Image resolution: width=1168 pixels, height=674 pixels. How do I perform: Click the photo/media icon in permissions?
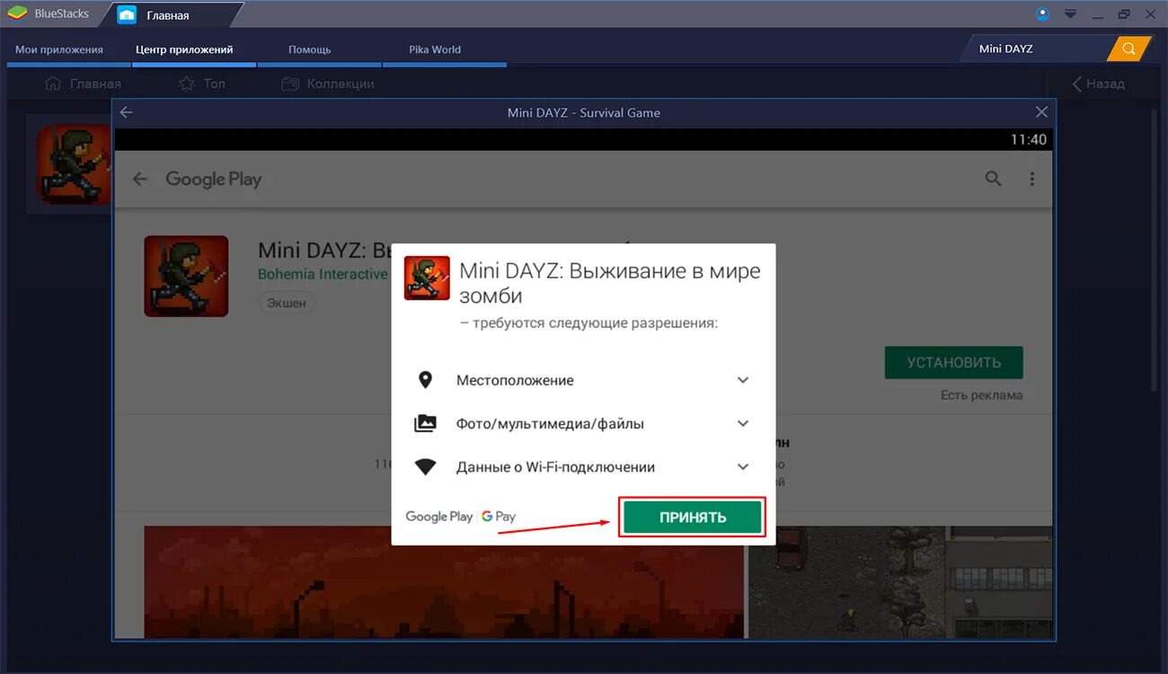pos(425,423)
